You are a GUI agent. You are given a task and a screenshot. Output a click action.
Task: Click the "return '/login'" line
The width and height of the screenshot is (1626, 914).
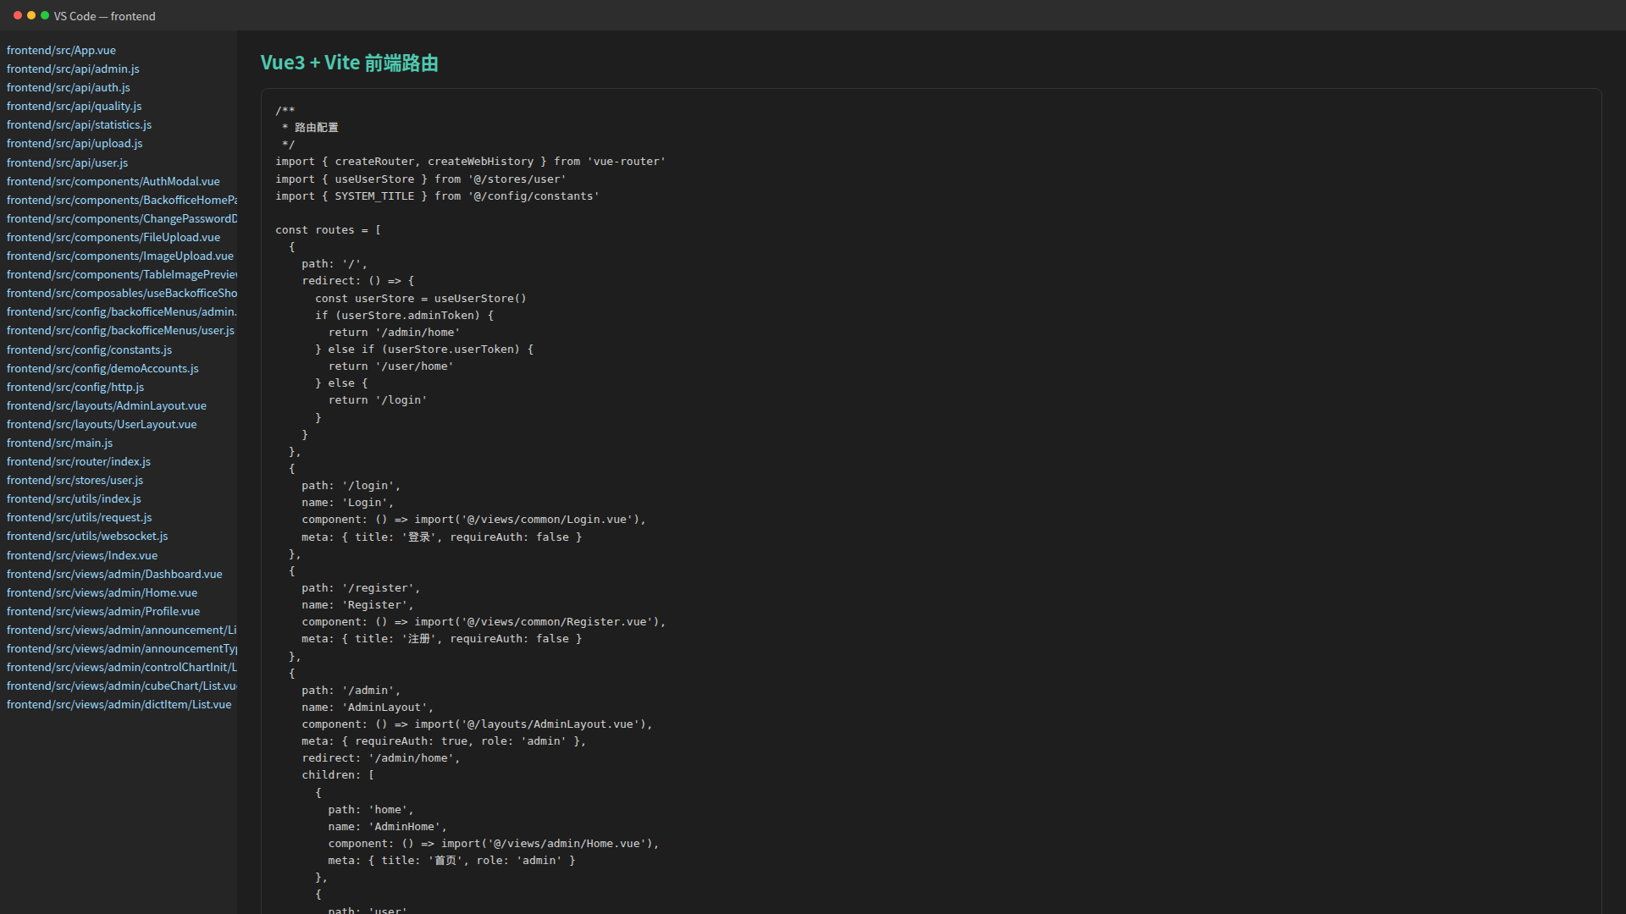pos(378,399)
